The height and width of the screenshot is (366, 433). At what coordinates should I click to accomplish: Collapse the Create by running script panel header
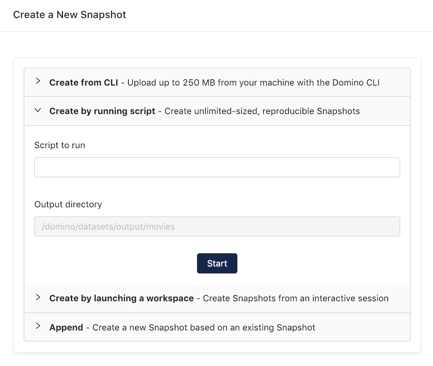pyautogui.click(x=217, y=111)
